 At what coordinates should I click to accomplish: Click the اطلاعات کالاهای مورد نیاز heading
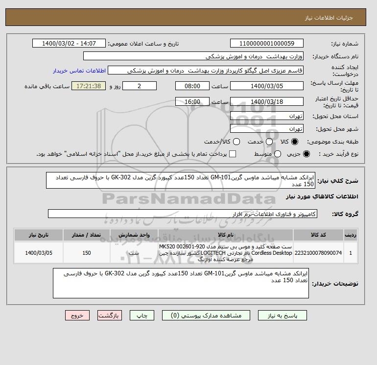pos(322,196)
